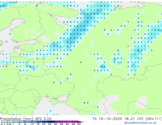Click the 'Th 16-10-2025' date text
Screen dimensions: 162x125
(x=107, y=119)
